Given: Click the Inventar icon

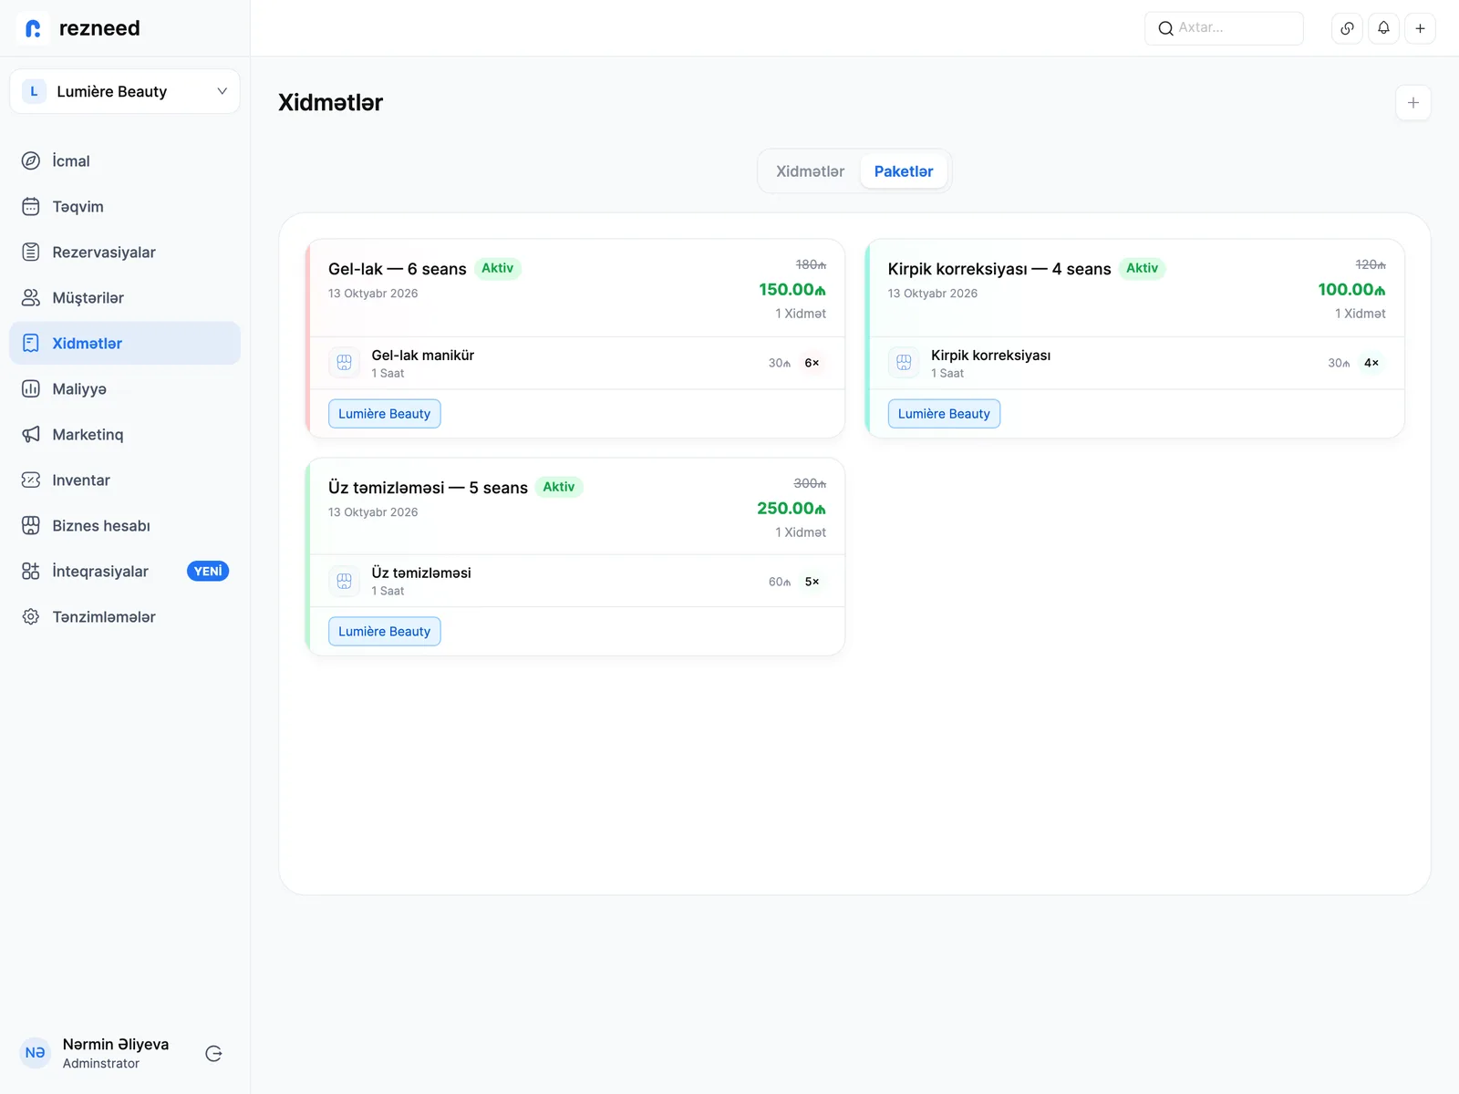Looking at the screenshot, I should pyautogui.click(x=31, y=480).
